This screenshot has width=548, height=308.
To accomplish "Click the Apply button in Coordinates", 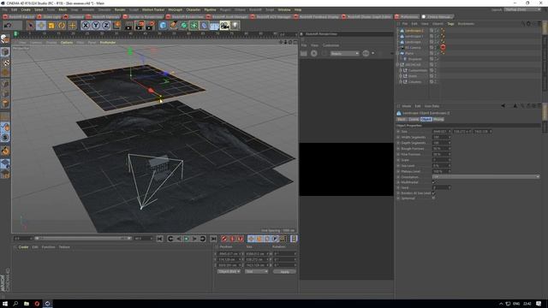I will pos(284,272).
